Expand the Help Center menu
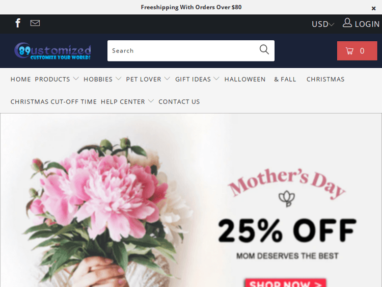The width and height of the screenshot is (382, 287). pos(127,101)
